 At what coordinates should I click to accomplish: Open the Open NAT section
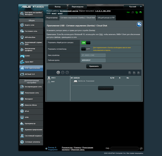click(31, 62)
